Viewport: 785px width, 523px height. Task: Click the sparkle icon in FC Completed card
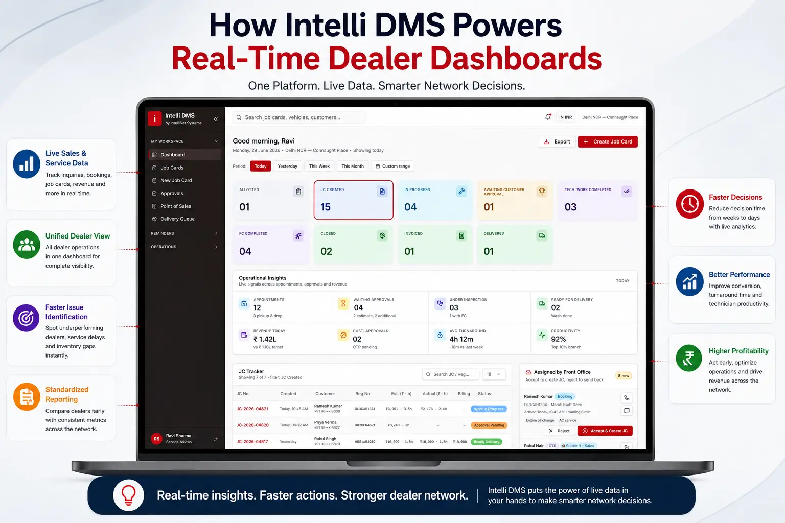(298, 235)
